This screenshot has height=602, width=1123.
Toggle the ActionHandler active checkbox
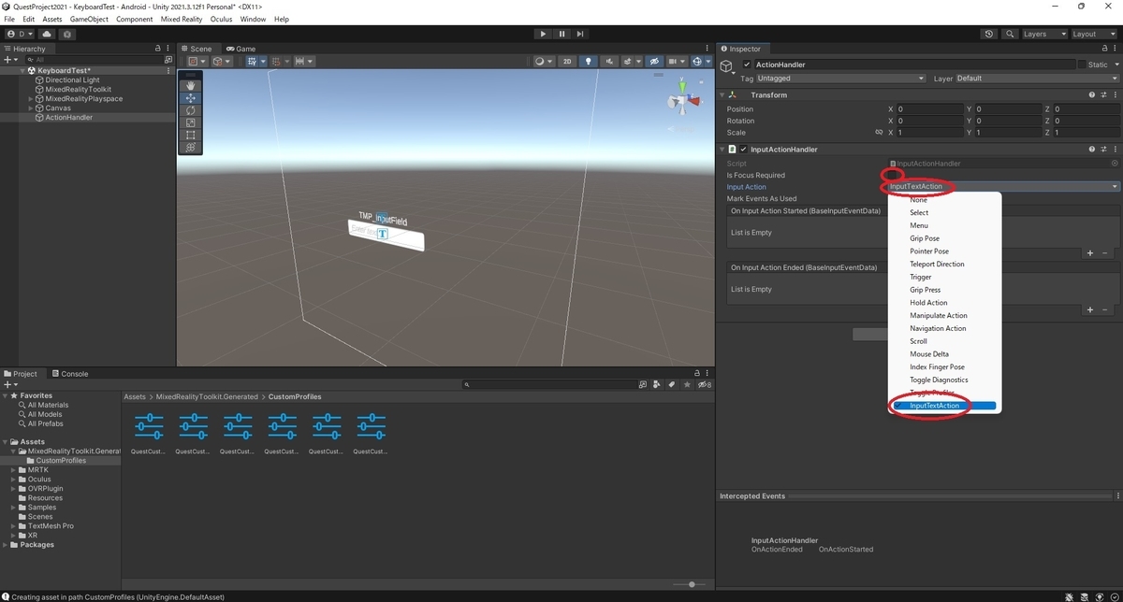[x=747, y=64]
